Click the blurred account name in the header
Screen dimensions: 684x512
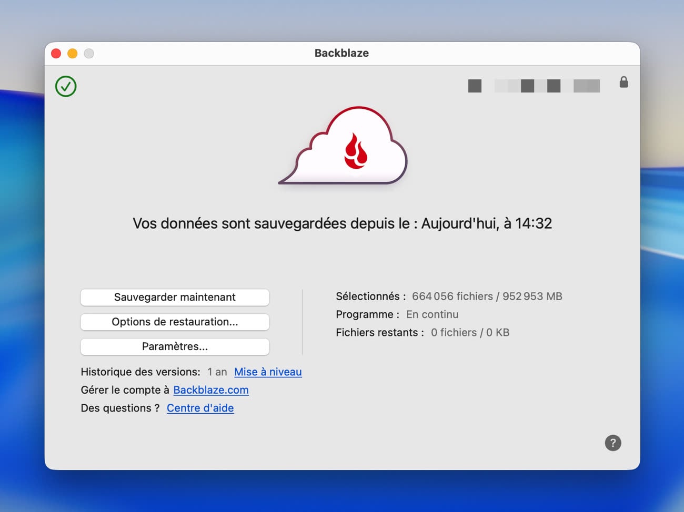point(534,86)
